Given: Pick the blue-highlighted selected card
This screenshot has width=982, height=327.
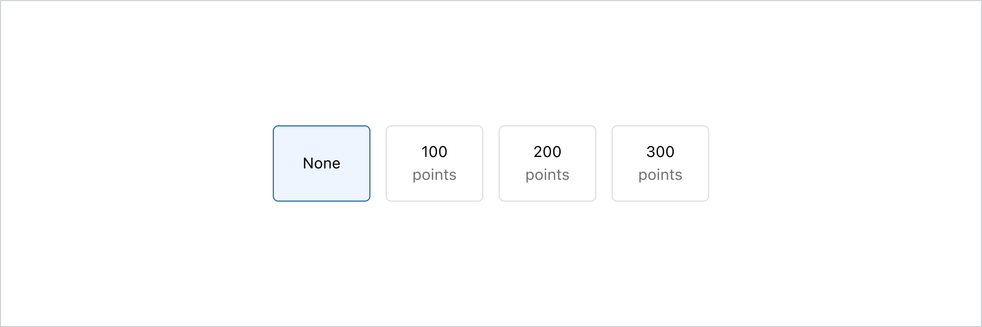Looking at the screenshot, I should pos(321,163).
